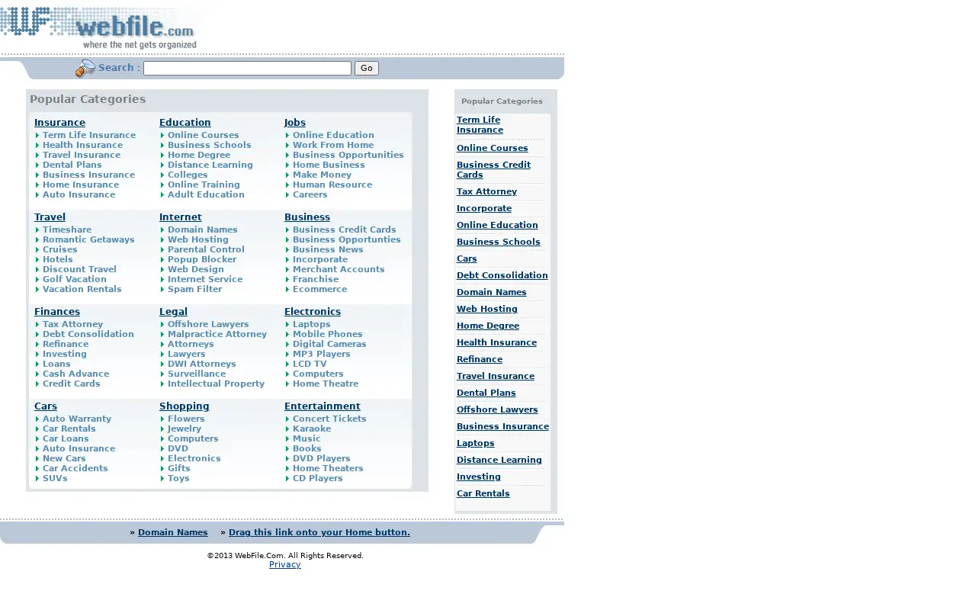
Task: Choose Web Hosting in right sidebar
Action: point(487,310)
